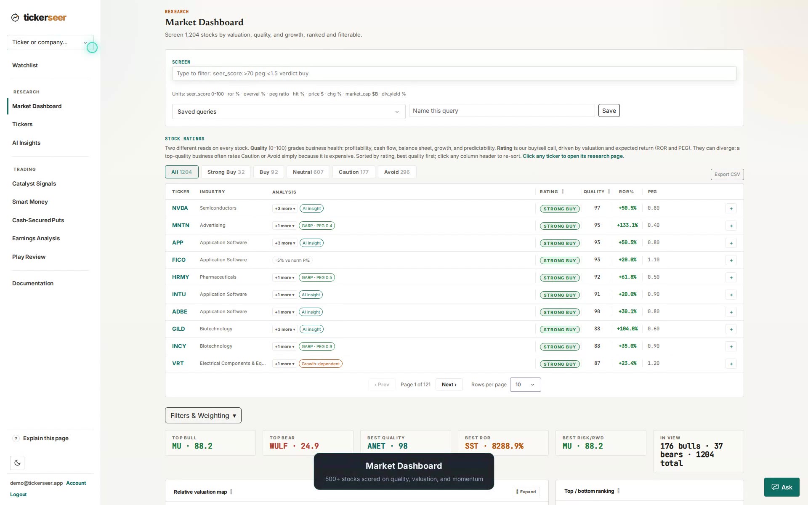Filter by Strong Buy 32 tab
Viewport: 808px width, 505px height.
pos(226,172)
